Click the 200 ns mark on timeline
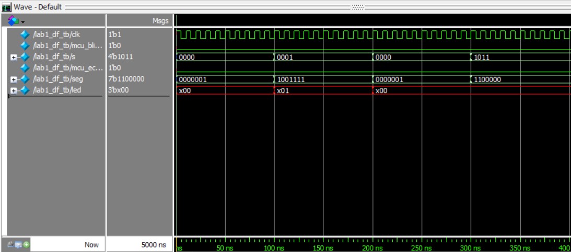The width and height of the screenshot is (571, 252). click(x=372, y=248)
